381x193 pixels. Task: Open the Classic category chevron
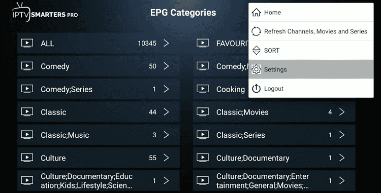tap(166, 112)
